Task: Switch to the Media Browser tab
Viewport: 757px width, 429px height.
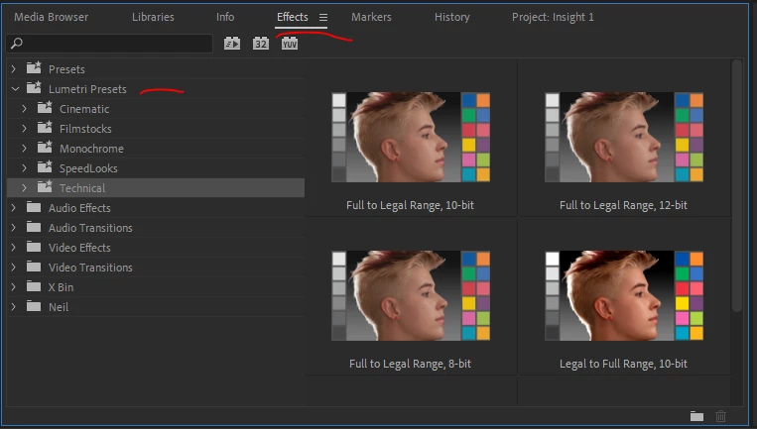Action: (52, 18)
